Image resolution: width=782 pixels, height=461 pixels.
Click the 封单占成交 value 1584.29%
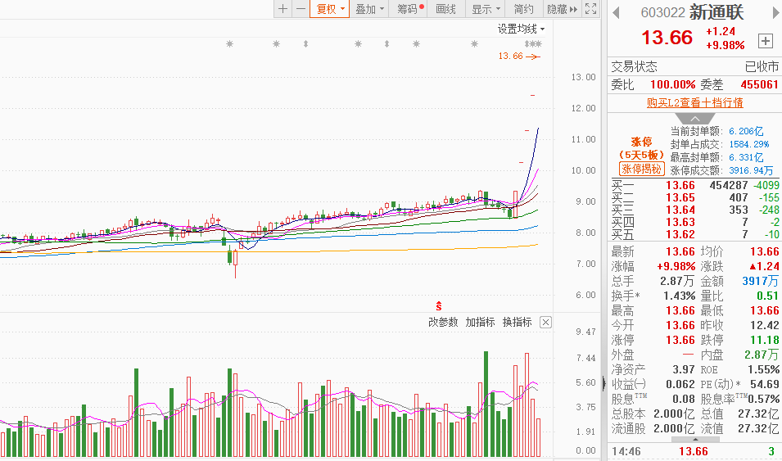tap(749, 144)
